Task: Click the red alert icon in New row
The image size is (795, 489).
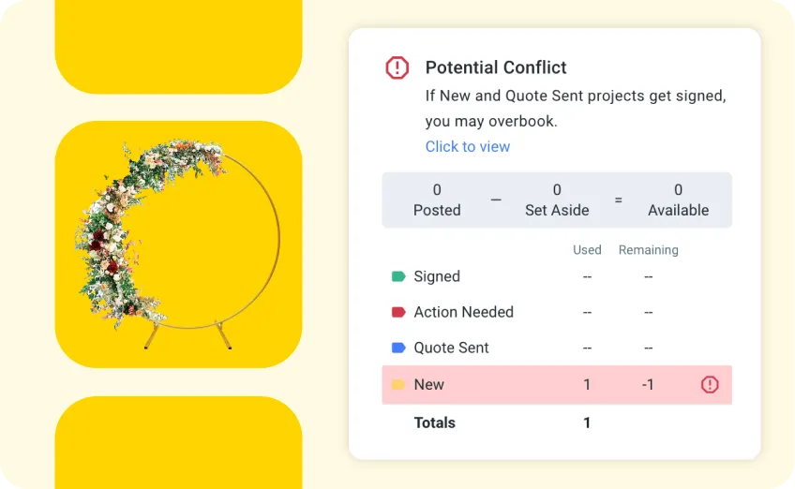Action: [710, 384]
